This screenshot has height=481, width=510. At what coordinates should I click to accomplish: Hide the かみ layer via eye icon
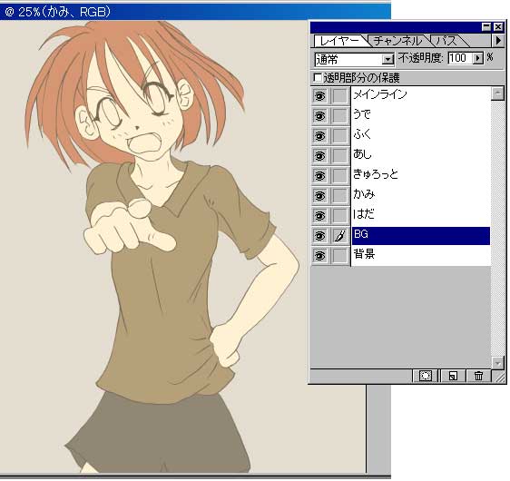(x=320, y=196)
